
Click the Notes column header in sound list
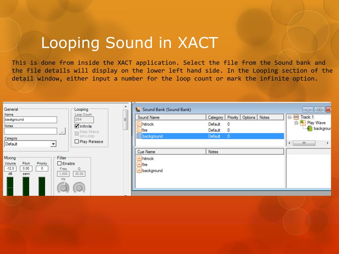pos(270,117)
